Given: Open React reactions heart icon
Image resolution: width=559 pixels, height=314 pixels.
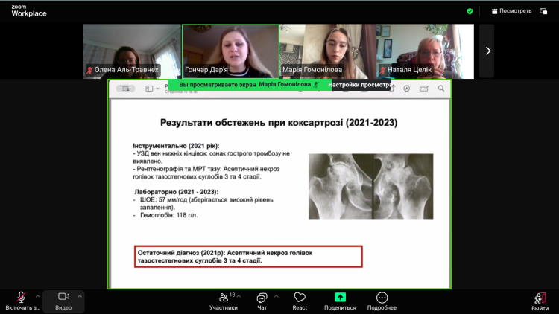Looking at the screenshot, I should click(x=300, y=301).
